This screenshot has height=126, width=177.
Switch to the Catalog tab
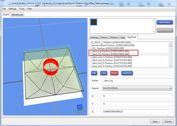tap(94, 37)
